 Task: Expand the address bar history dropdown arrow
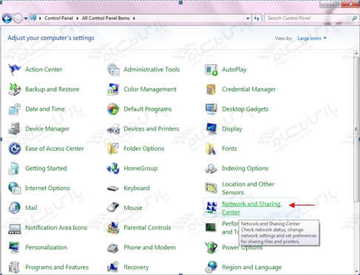point(248,18)
